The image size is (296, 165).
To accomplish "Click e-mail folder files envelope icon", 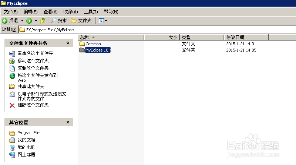I will (x=12, y=94).
